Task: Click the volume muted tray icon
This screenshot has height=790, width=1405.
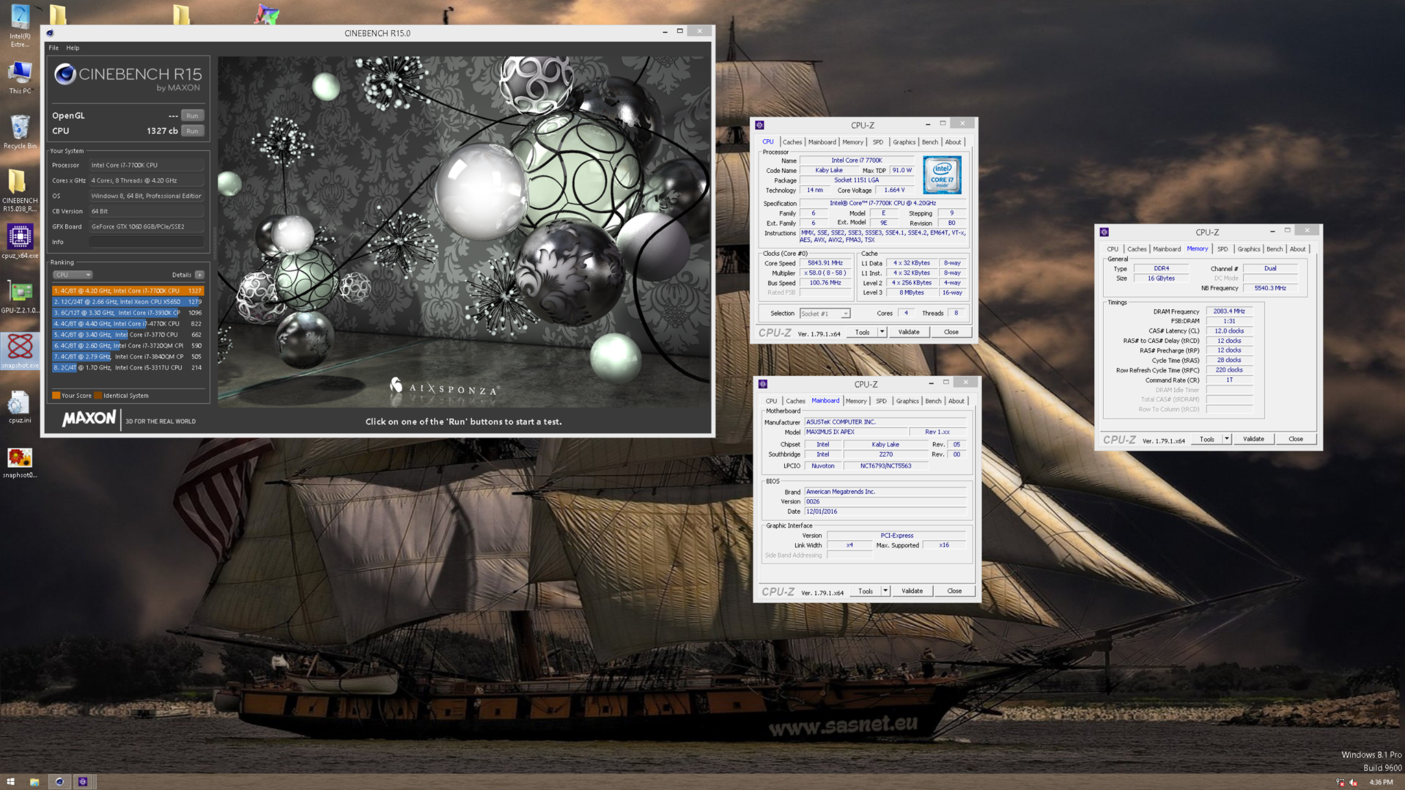Action: [1354, 782]
